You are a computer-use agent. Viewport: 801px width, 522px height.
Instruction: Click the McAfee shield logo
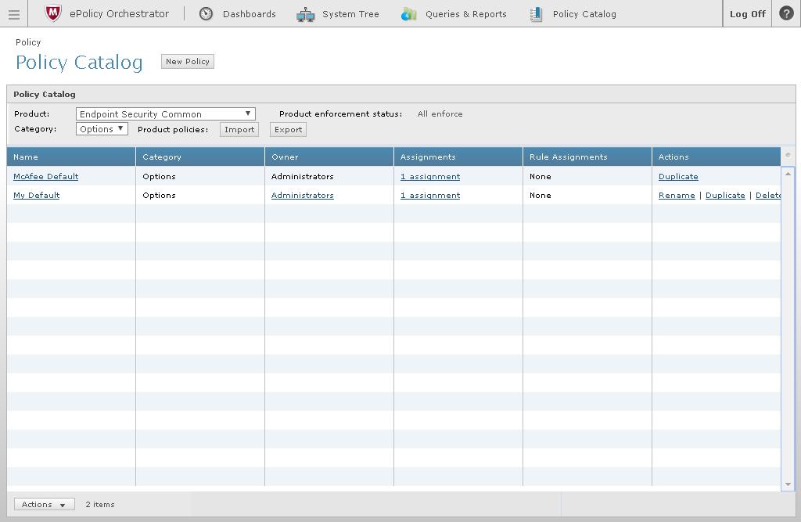tap(52, 13)
